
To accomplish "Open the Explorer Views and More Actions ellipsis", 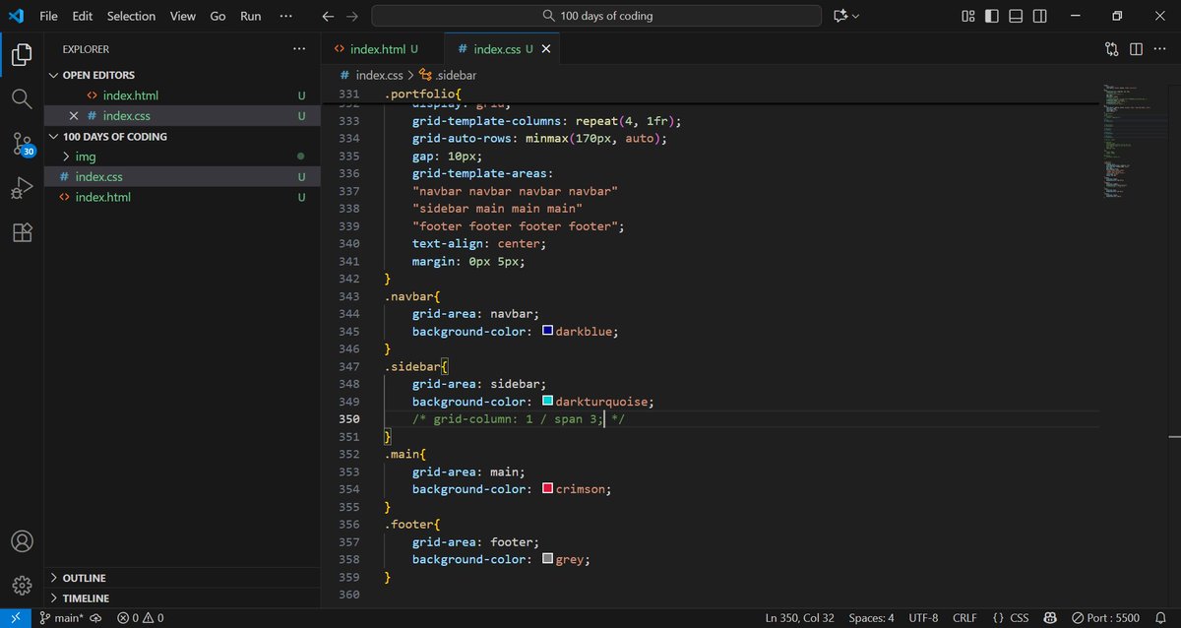I will pyautogui.click(x=299, y=49).
